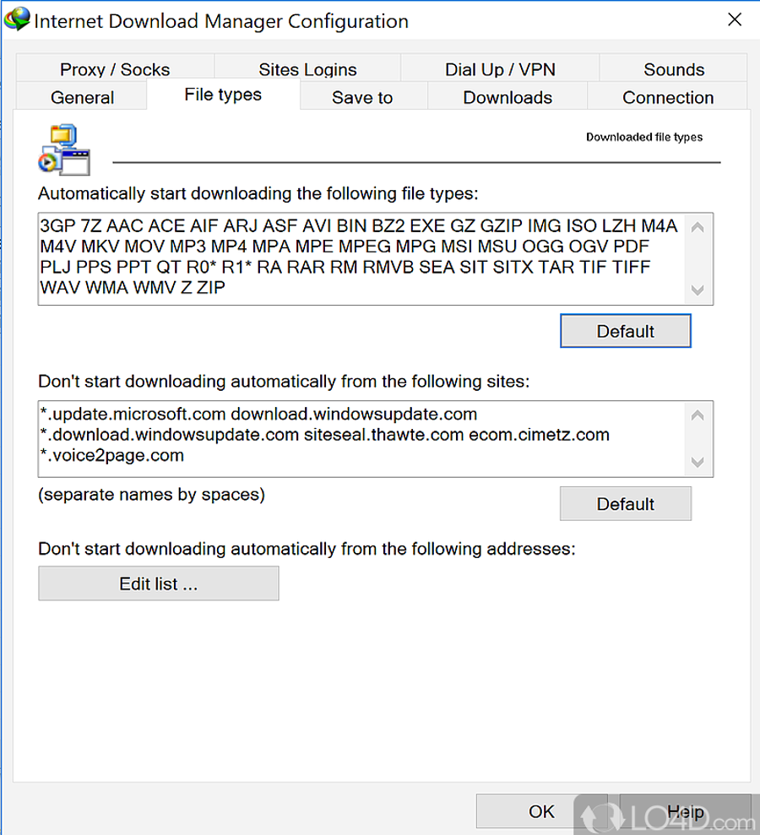
Task: Click the downloaded file types icon
Action: pyautogui.click(x=64, y=149)
